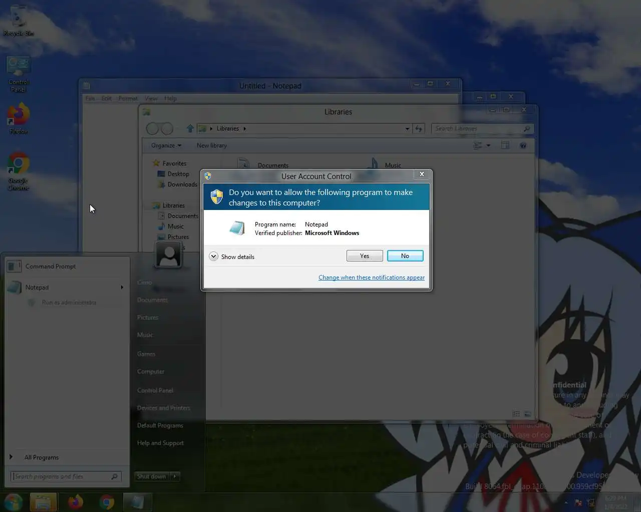Expand the Notepad jump list arrow
The width and height of the screenshot is (641, 512).
point(122,287)
